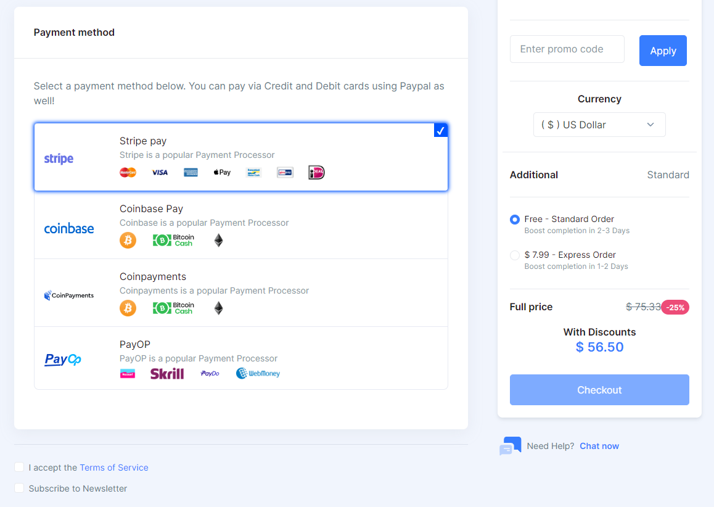This screenshot has width=714, height=507.
Task: Tick the Subscribe to Newsletter checkbox
Action: tap(19, 488)
